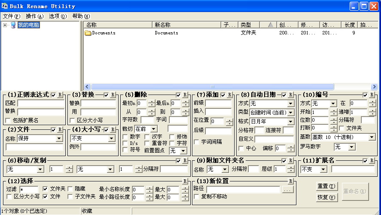381x215 pixels.
Task: Open the 名称 保持 dropdown in file section
Action: pos(59,138)
